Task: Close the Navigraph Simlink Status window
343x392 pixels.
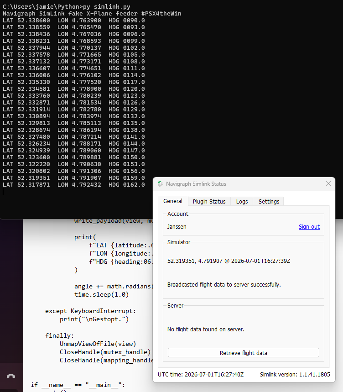Action: (x=328, y=184)
